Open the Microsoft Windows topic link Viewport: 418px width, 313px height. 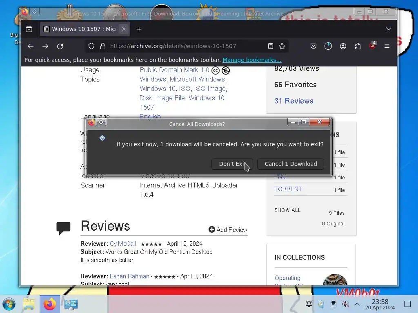pyautogui.click(x=197, y=79)
